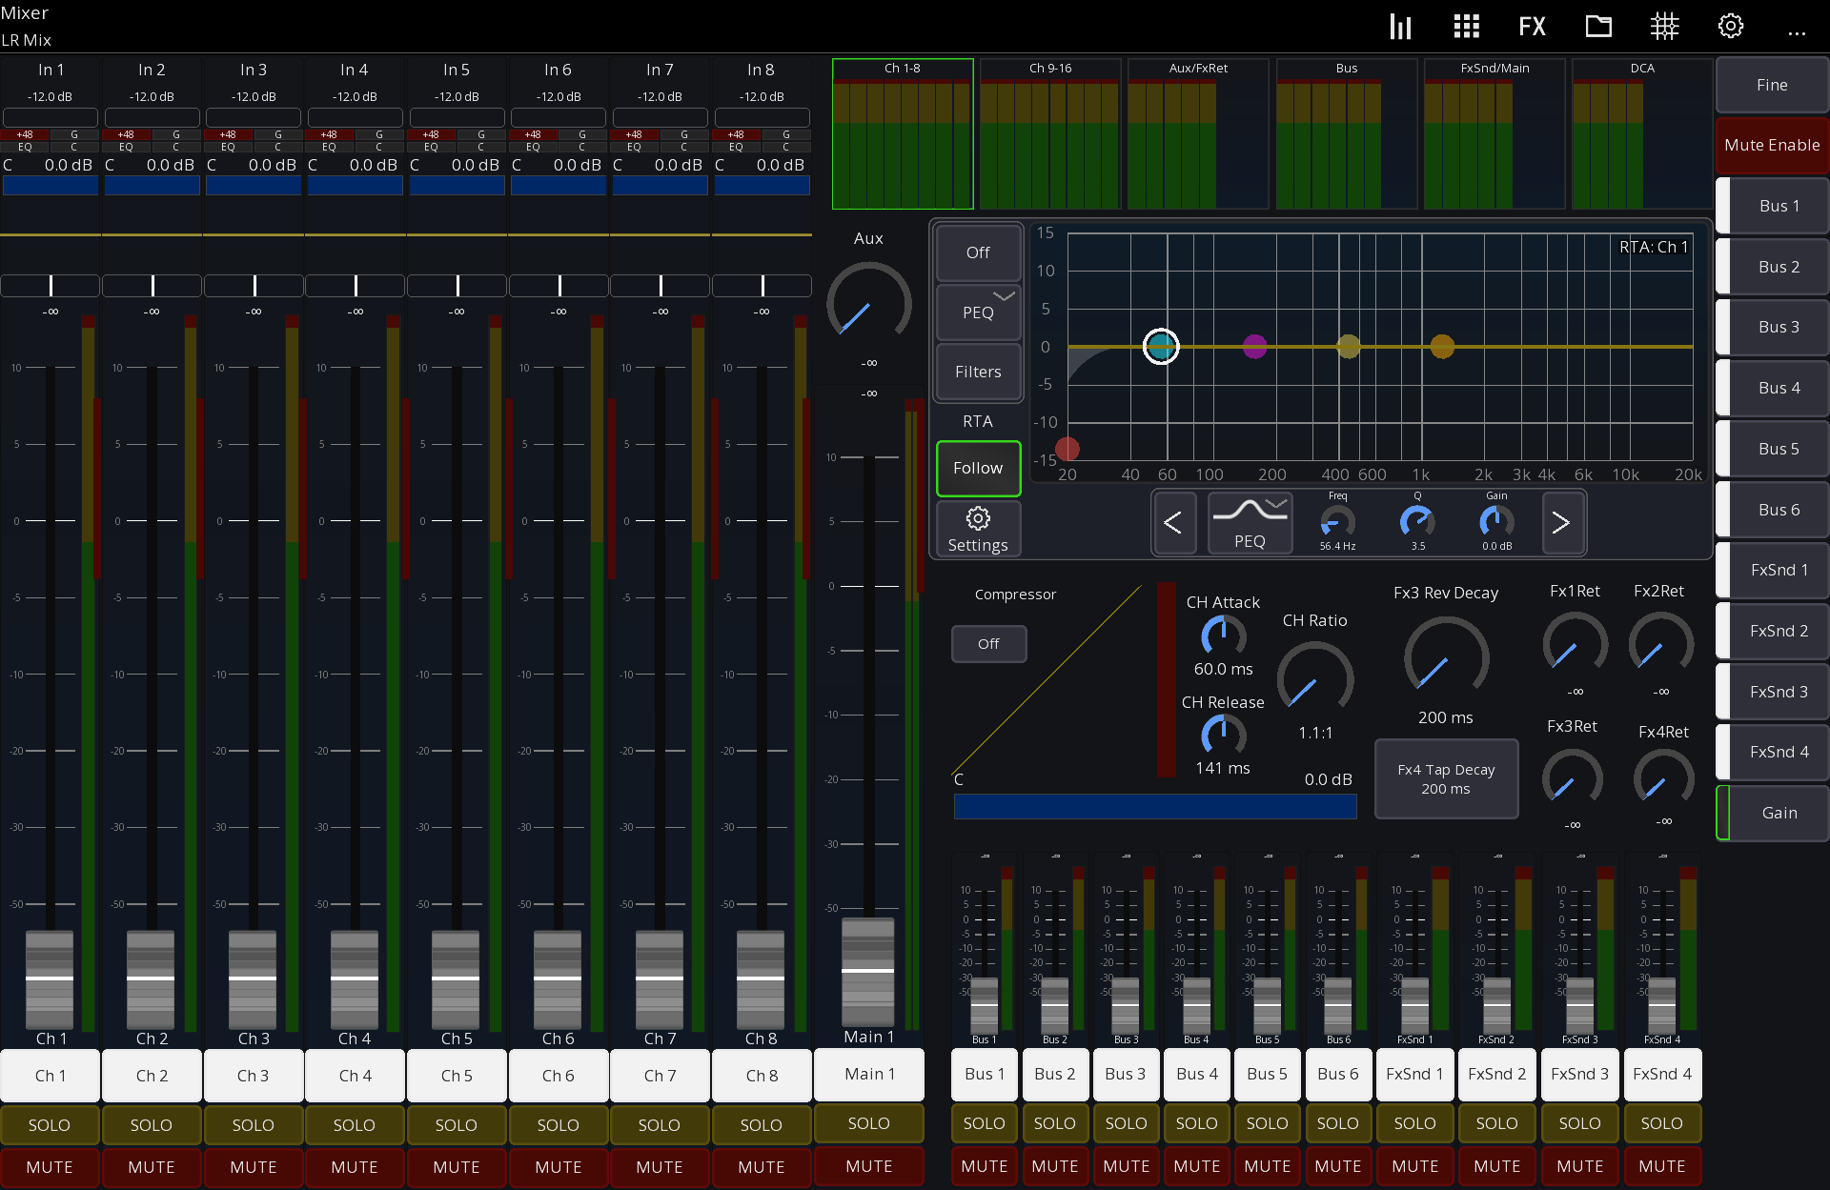Click the Ch 5 fader handle

point(456,978)
